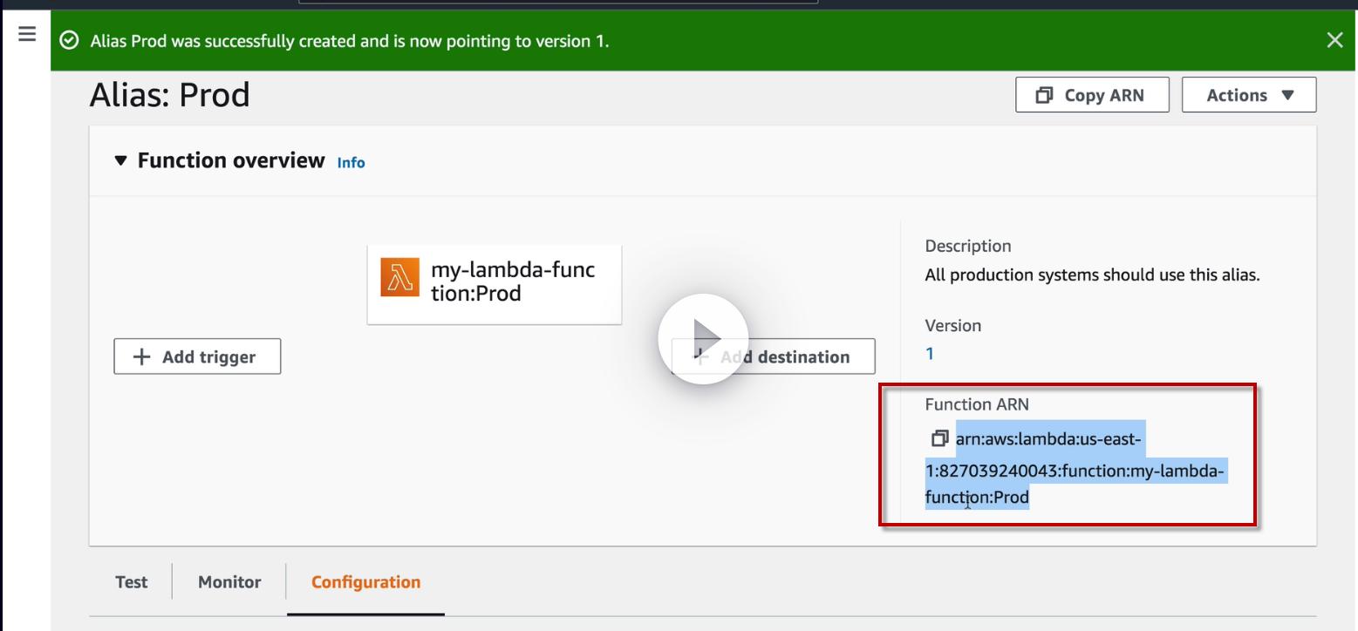Click the copy icon beside the Function ARN

939,438
